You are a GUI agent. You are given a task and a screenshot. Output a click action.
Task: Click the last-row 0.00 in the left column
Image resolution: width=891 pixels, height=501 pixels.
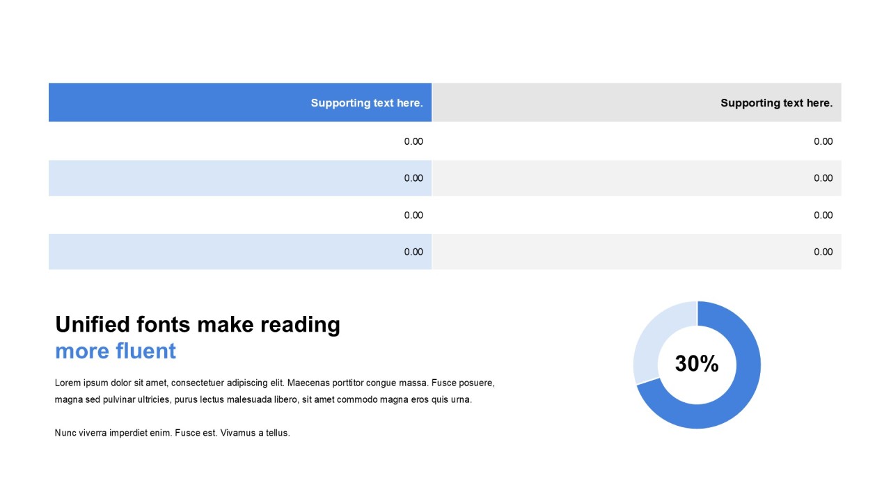pos(413,252)
